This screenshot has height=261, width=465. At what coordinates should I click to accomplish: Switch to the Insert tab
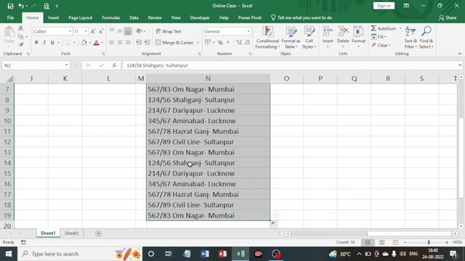[x=53, y=17]
